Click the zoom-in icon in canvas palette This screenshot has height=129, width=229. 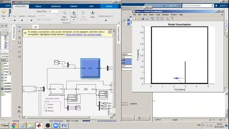click(19, 38)
